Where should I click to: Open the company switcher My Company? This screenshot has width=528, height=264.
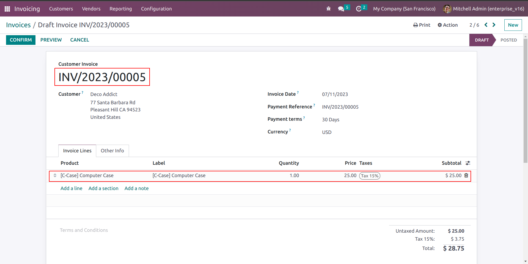point(404,9)
